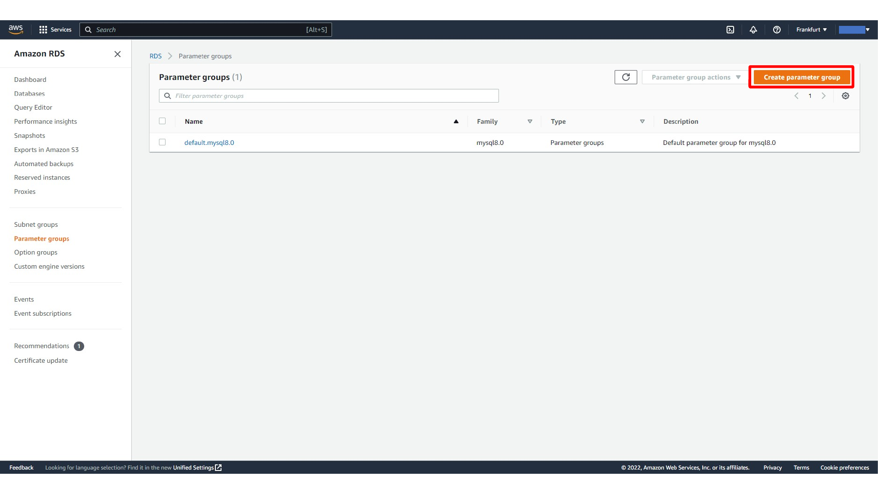
Task: Open Unified Settings link
Action: (x=193, y=468)
